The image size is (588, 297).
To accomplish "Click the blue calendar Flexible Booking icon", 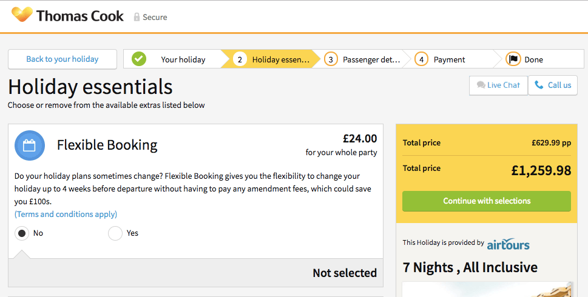I will click(30, 145).
